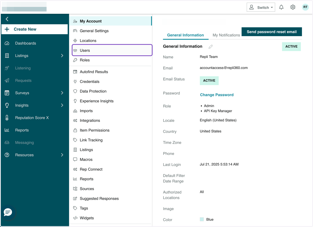Switch to the General Information tab
The image size is (313, 227).
tap(185, 35)
